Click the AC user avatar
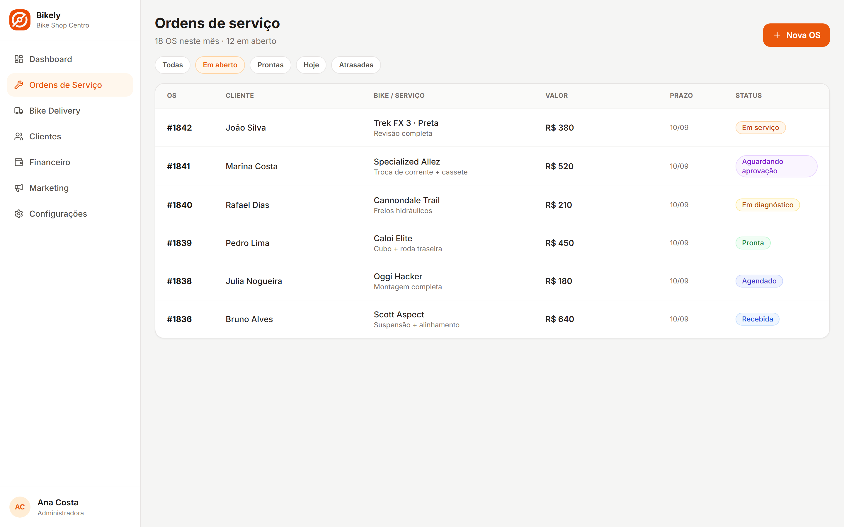The height and width of the screenshot is (527, 844). (20, 507)
